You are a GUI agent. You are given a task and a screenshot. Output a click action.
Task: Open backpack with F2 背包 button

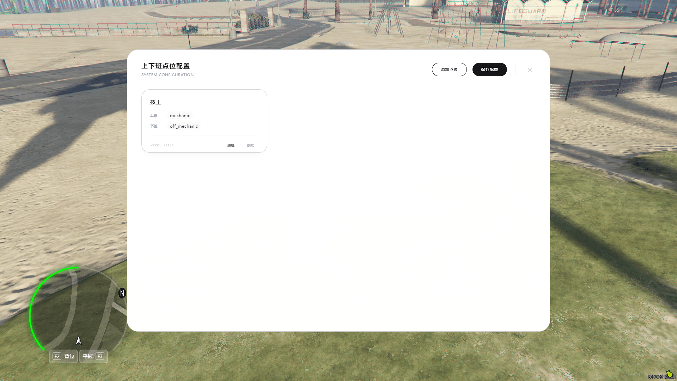coord(63,356)
